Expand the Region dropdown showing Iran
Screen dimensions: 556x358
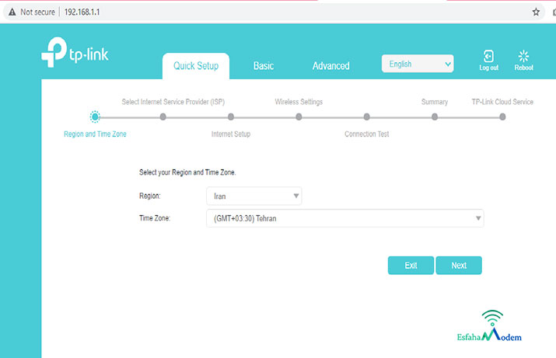point(254,196)
